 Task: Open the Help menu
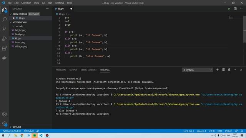click(69, 3)
